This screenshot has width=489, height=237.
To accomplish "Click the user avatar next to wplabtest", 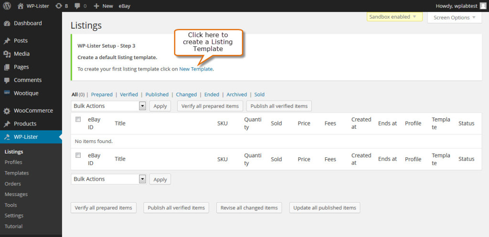I will (x=483, y=6).
